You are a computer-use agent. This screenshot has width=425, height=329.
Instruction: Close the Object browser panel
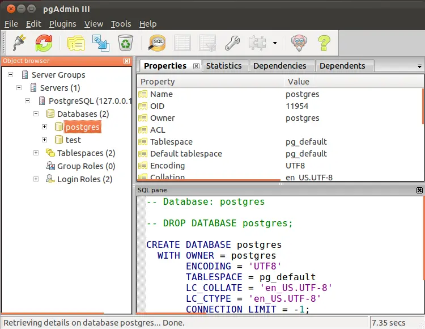(127, 61)
